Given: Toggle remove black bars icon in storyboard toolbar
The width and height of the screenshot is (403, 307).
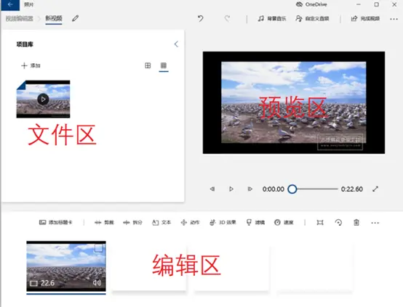Looking at the screenshot, I should pos(320,222).
